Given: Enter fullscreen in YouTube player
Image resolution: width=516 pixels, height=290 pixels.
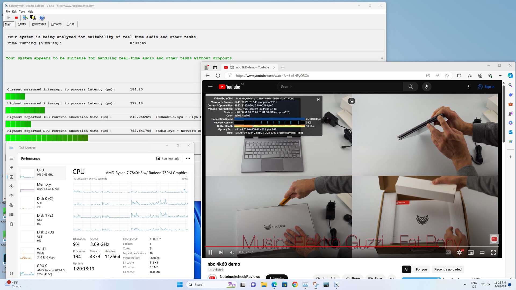Looking at the screenshot, I should coord(493,252).
